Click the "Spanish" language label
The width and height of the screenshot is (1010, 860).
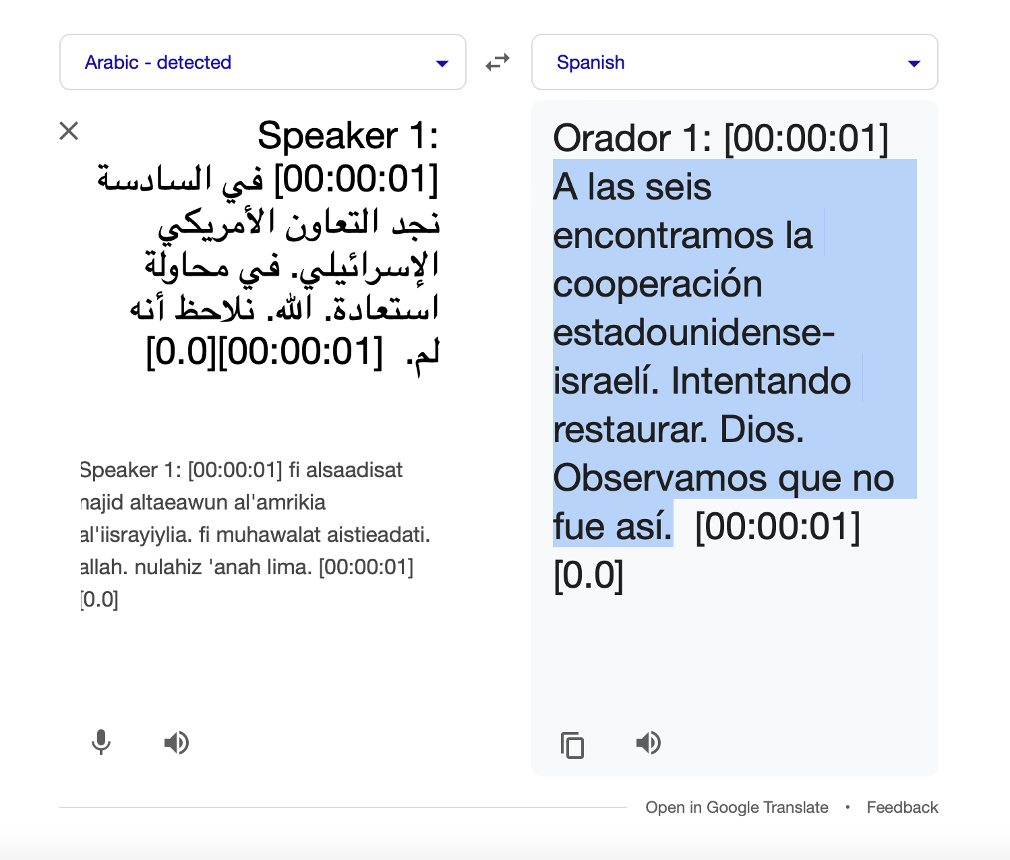point(591,63)
